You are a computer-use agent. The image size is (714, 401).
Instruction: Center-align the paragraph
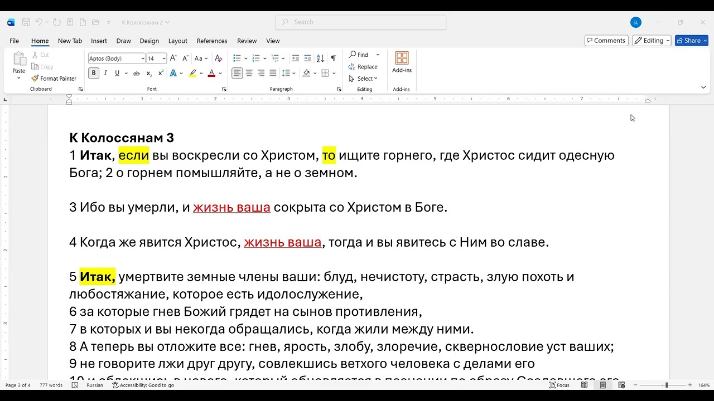click(x=249, y=73)
